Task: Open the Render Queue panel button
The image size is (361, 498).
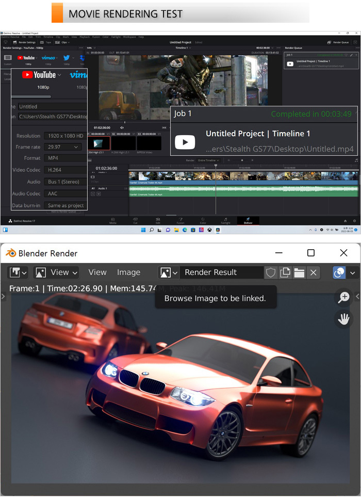Action: coord(338,42)
